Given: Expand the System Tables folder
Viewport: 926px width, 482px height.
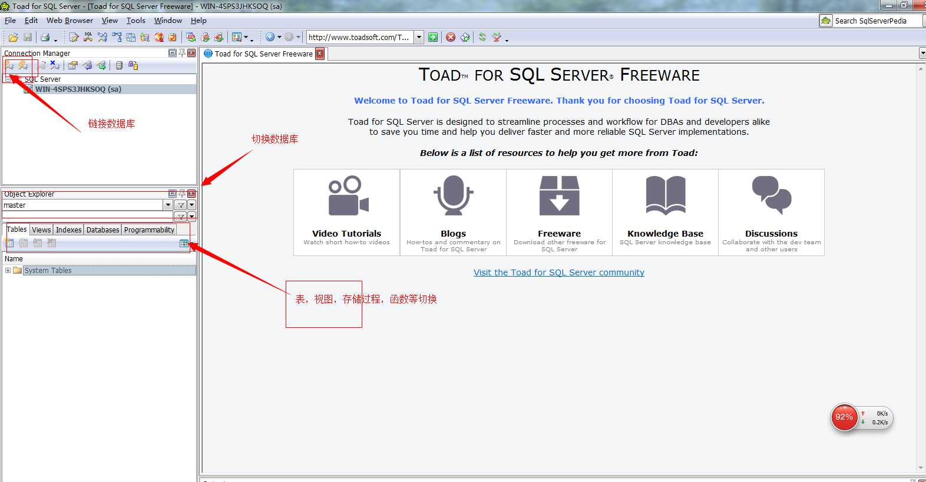Looking at the screenshot, I should [x=8, y=271].
